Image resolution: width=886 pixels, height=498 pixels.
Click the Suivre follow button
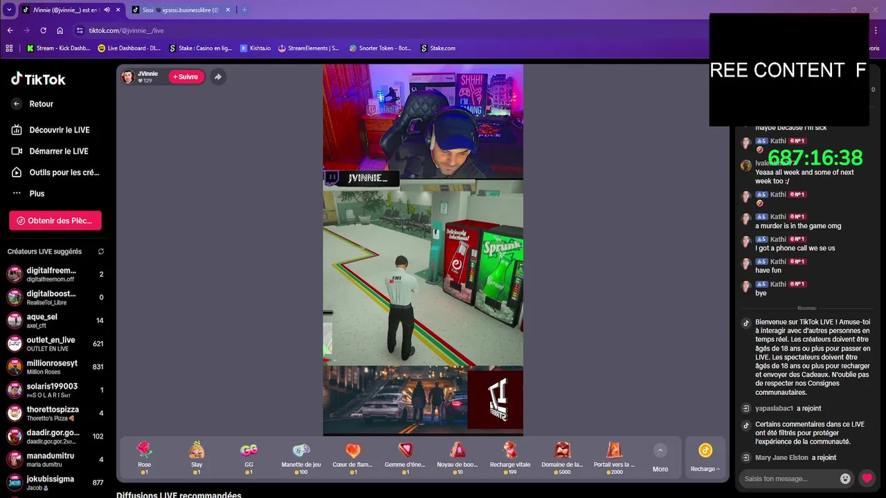[186, 77]
